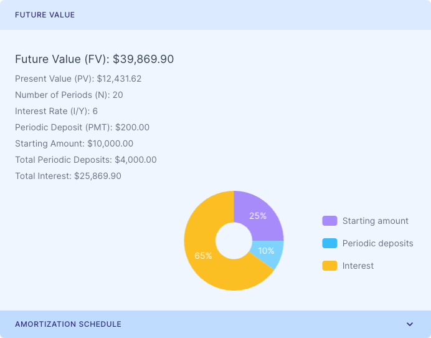Click the yellow Interest legend swatch
Screen dimensions: 431x338
[x=329, y=266]
